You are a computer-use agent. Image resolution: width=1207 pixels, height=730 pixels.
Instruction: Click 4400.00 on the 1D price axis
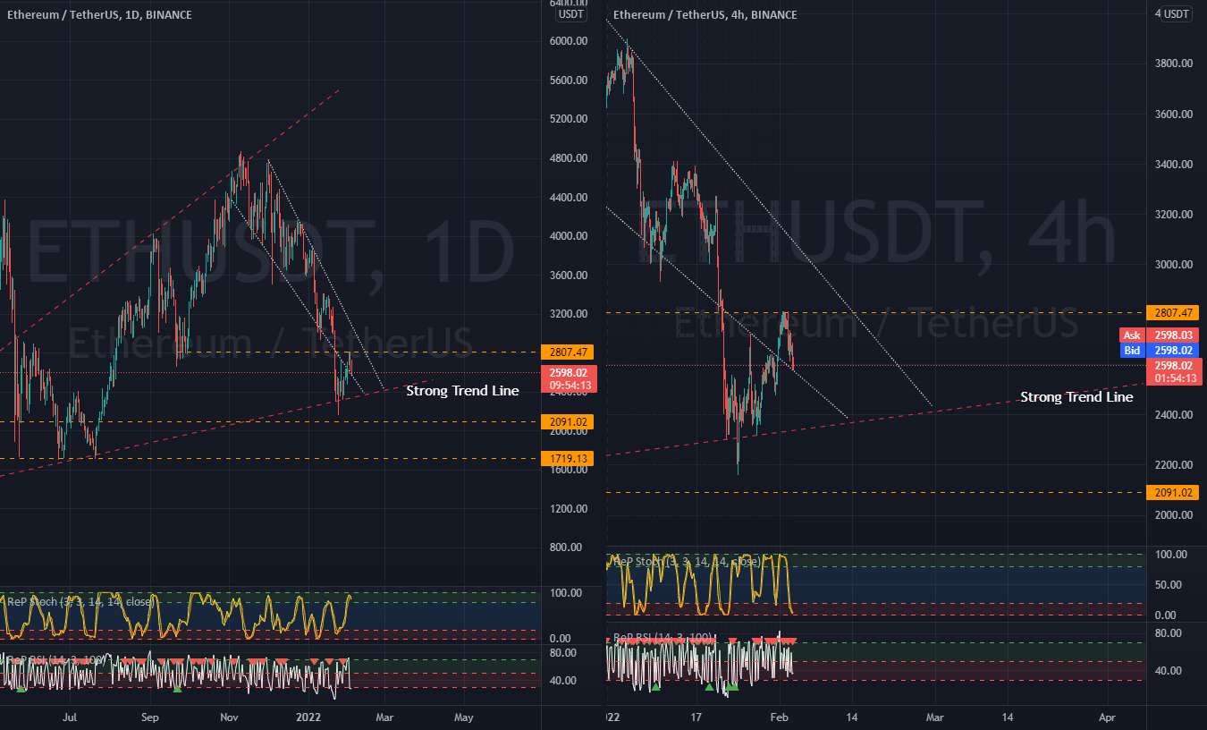(569, 198)
